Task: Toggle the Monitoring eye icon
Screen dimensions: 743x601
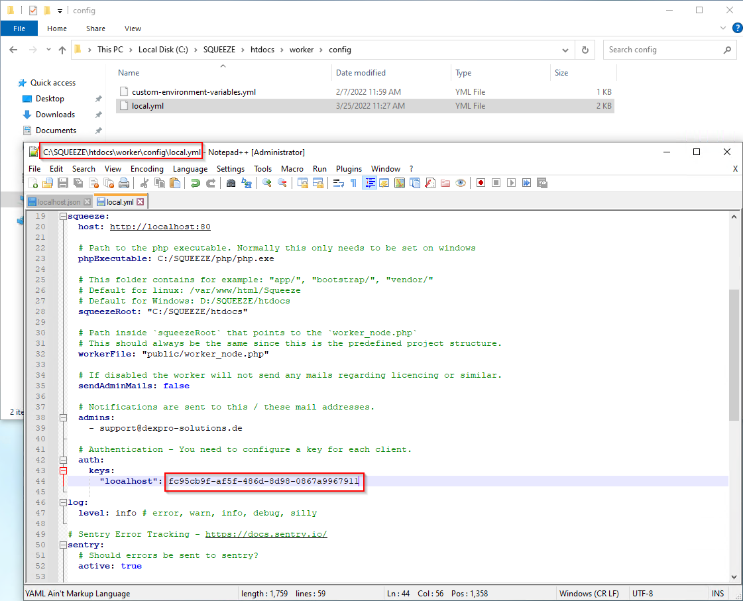Action: pyautogui.click(x=461, y=183)
